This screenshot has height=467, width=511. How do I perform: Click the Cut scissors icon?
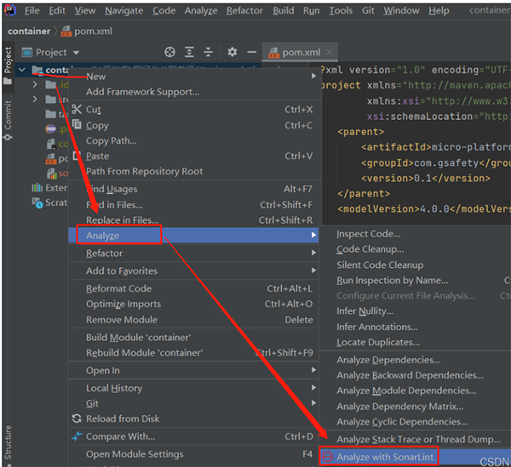pyautogui.click(x=77, y=109)
